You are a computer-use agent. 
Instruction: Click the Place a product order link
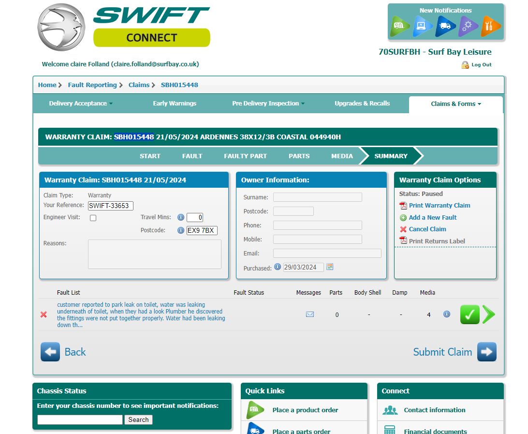(305, 410)
